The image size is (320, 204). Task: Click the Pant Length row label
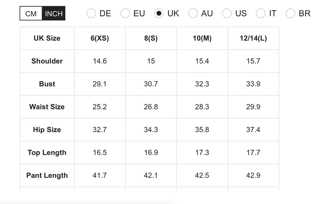click(x=47, y=175)
